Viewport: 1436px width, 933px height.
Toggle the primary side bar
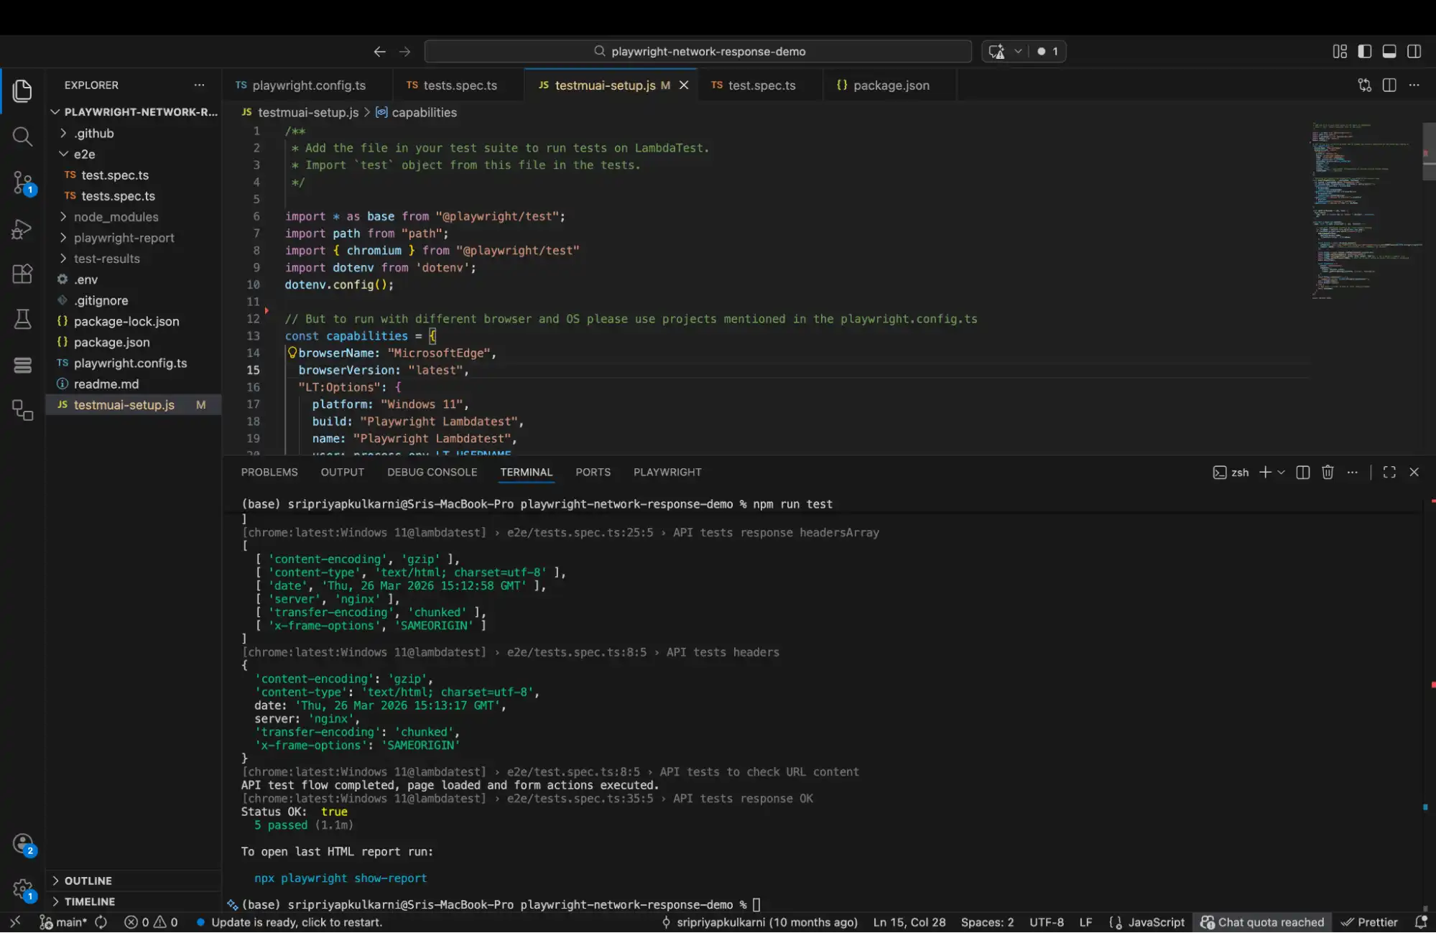[x=1364, y=52]
